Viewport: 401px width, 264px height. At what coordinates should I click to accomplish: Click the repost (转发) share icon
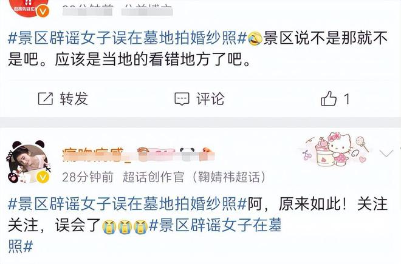click(x=46, y=99)
